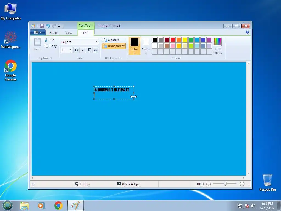
Task: Pick the orange color swatch
Action: pyautogui.click(x=179, y=40)
